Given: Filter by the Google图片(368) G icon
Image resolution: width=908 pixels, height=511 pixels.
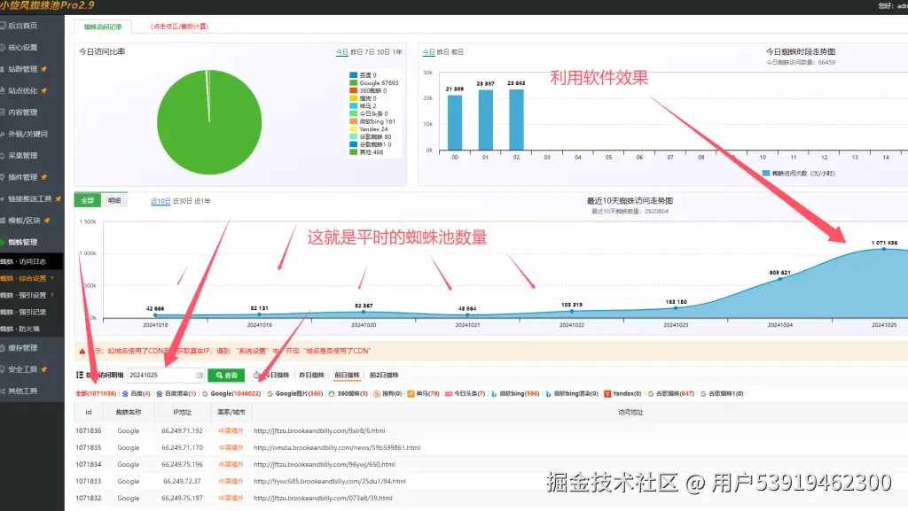Looking at the screenshot, I should tap(270, 393).
